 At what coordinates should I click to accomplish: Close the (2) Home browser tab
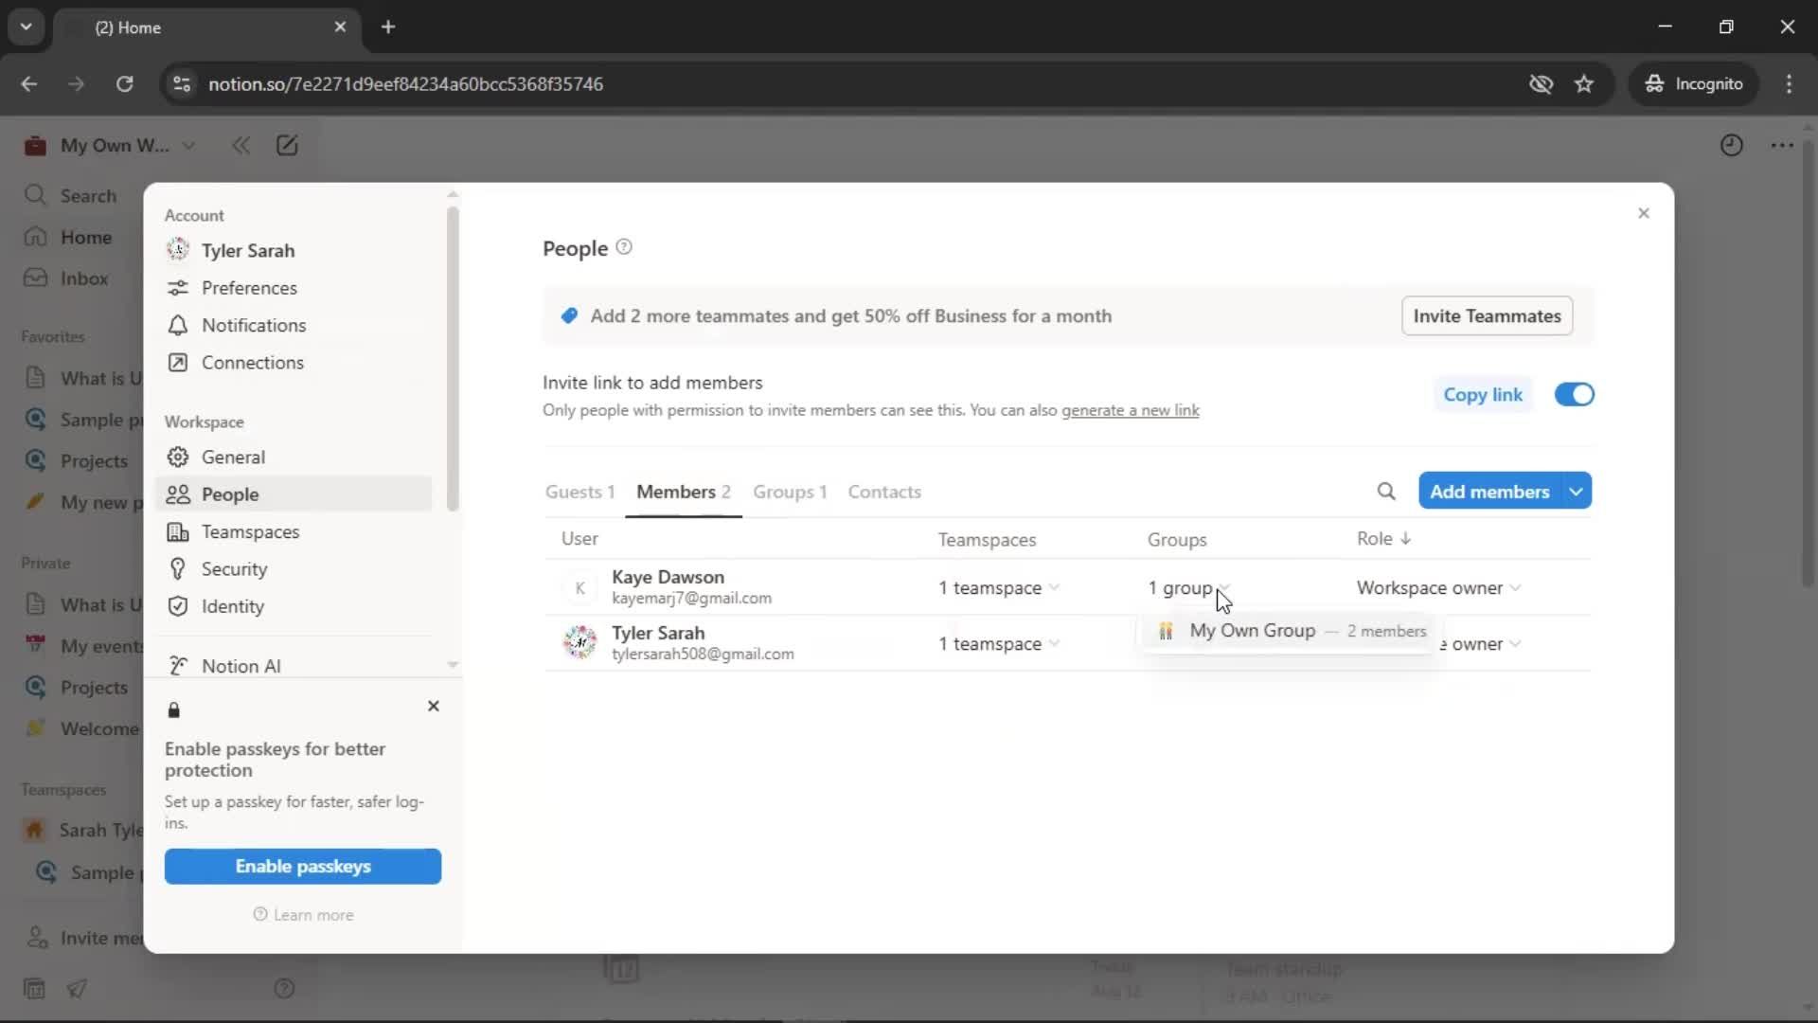340,27
